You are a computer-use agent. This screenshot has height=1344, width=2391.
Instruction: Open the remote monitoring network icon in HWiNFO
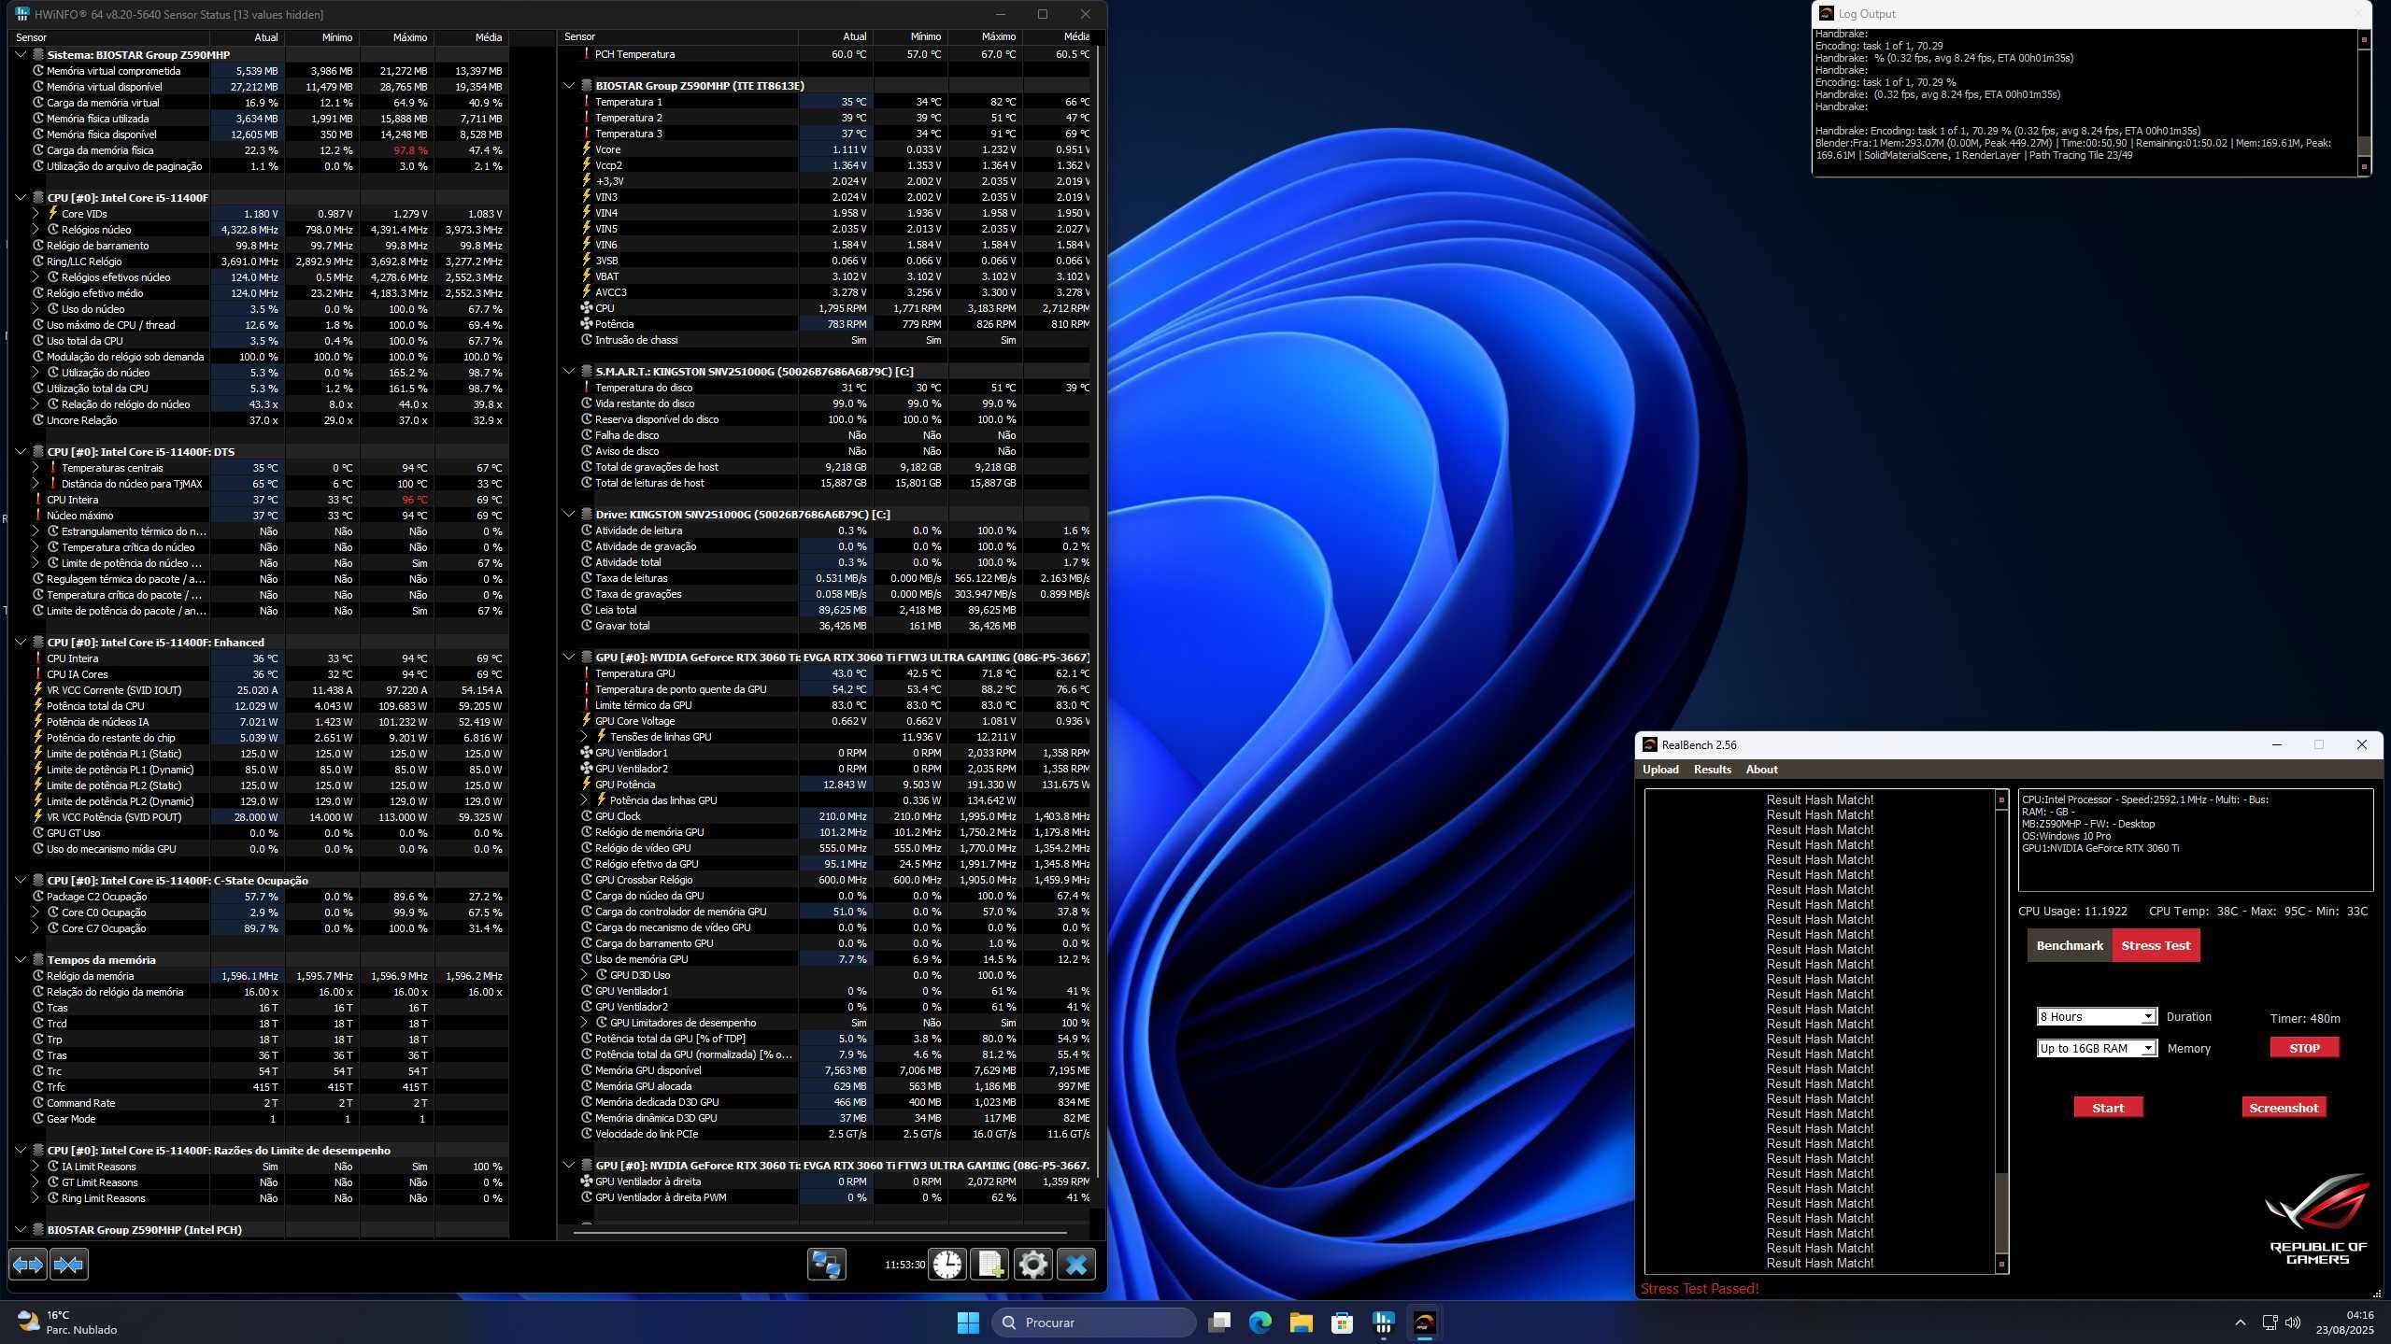coord(827,1265)
